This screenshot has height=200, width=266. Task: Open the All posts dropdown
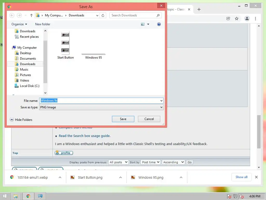[x=118, y=162]
